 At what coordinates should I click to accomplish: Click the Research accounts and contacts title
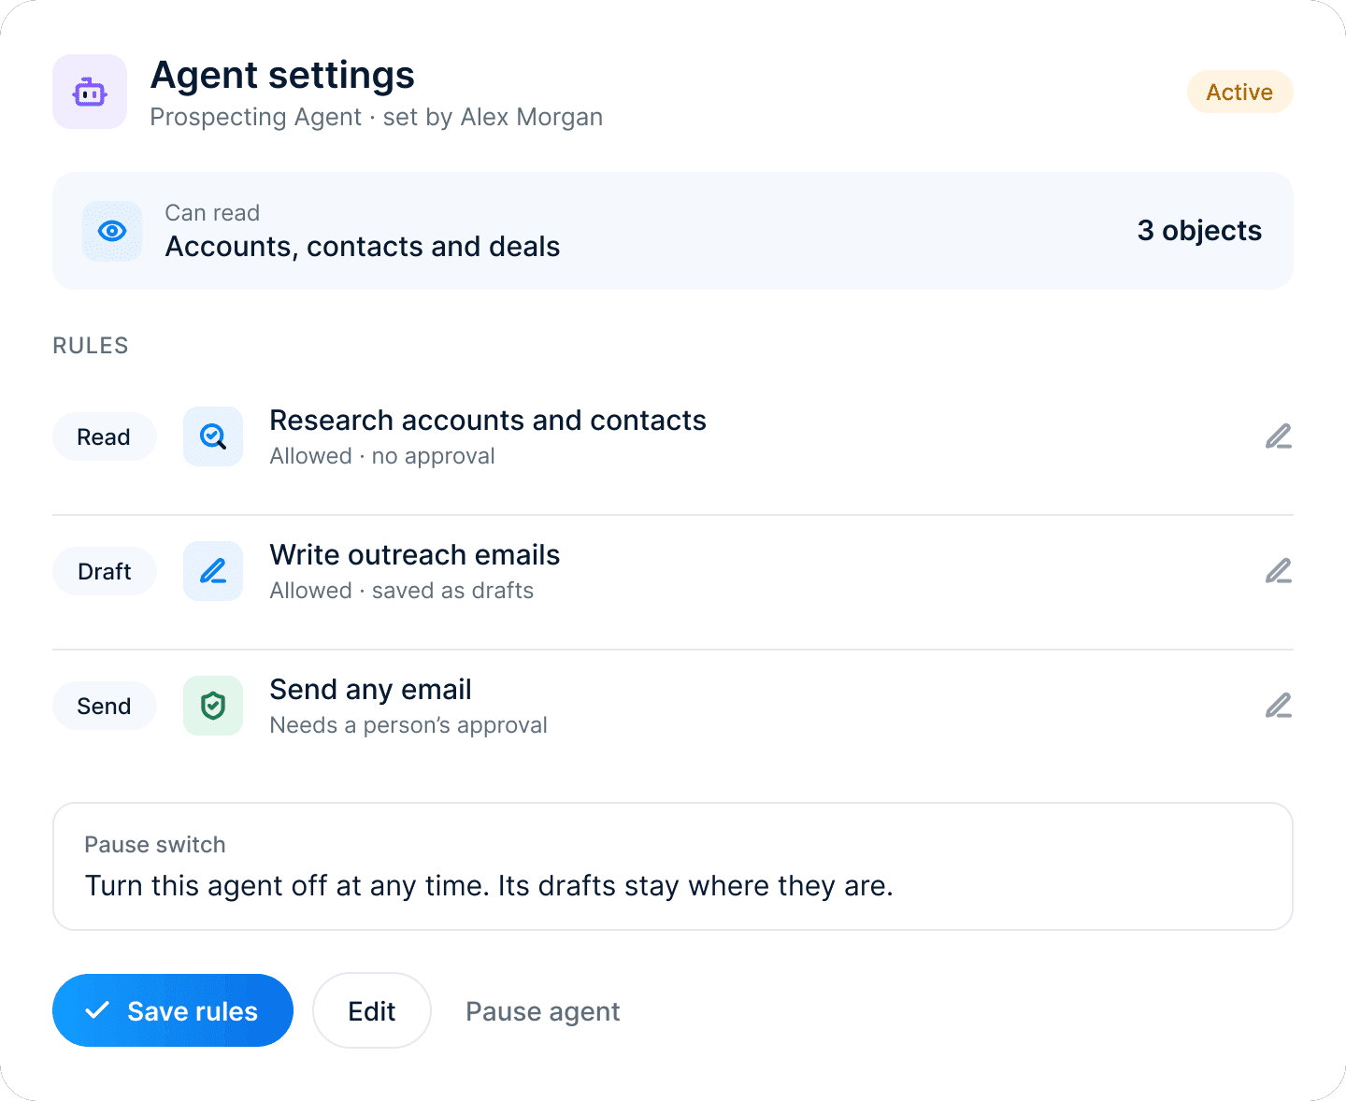(488, 421)
